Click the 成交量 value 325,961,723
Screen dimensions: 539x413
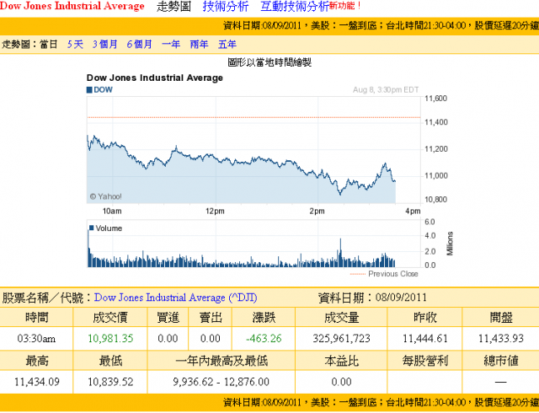point(341,339)
